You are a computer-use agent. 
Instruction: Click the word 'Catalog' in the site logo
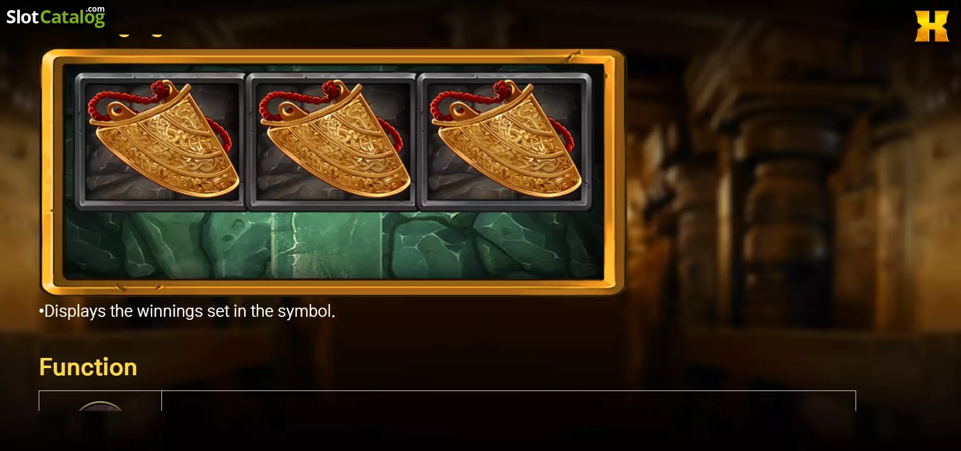click(72, 18)
